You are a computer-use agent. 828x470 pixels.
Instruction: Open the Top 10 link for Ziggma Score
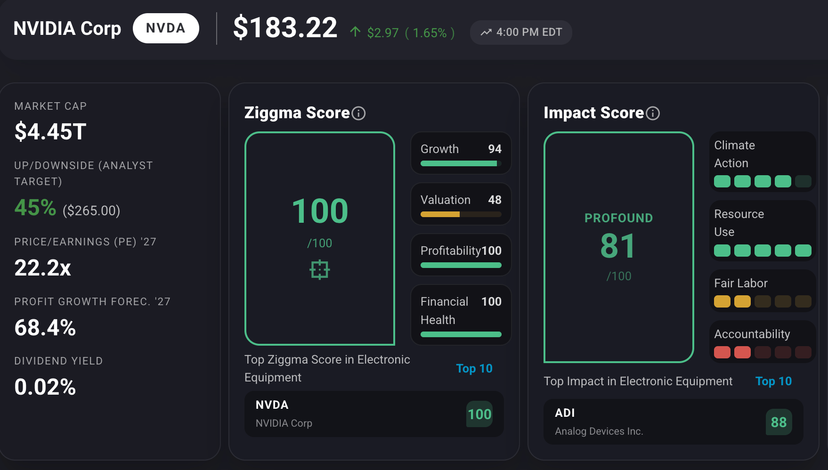(474, 368)
